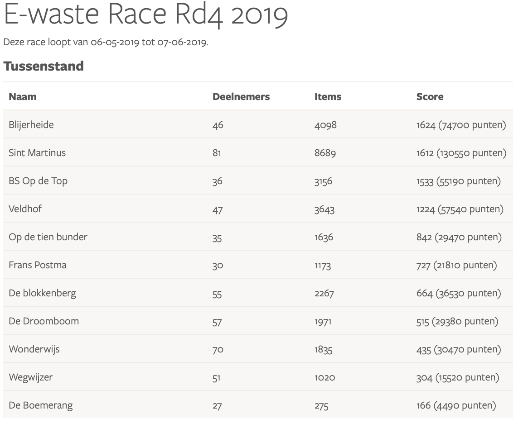Click the Frans Postma name

(x=38, y=265)
